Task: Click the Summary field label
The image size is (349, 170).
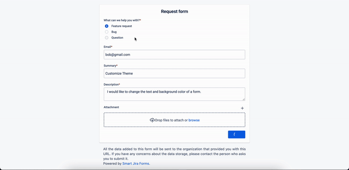Action: click(110, 66)
